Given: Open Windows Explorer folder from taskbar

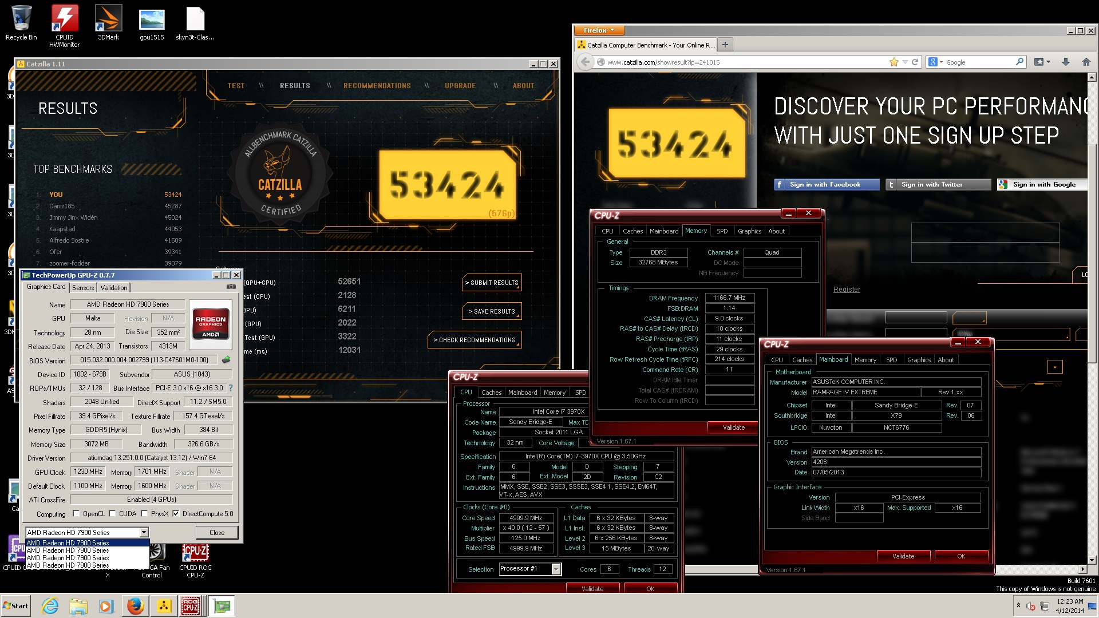Looking at the screenshot, I should tap(78, 606).
